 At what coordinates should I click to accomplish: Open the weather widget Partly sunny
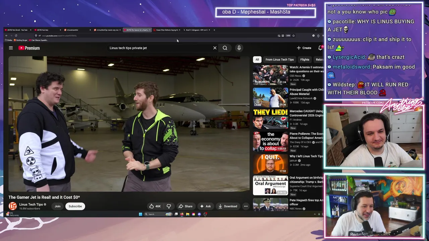(x=13, y=214)
